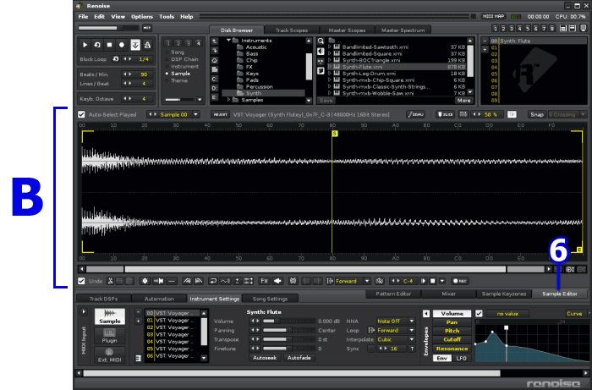Play the sample preview at C-4
The width and height of the screenshot is (592, 390).
coord(423,281)
